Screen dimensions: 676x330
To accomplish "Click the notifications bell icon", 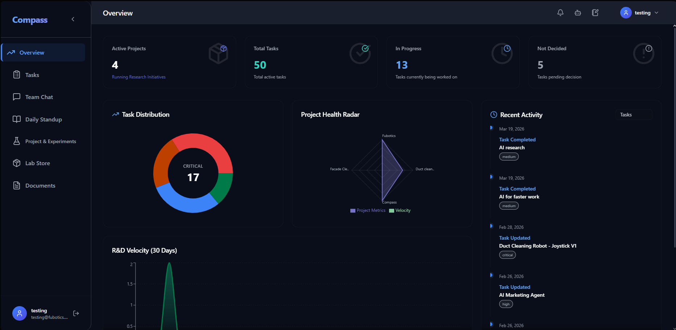I will click(x=560, y=13).
